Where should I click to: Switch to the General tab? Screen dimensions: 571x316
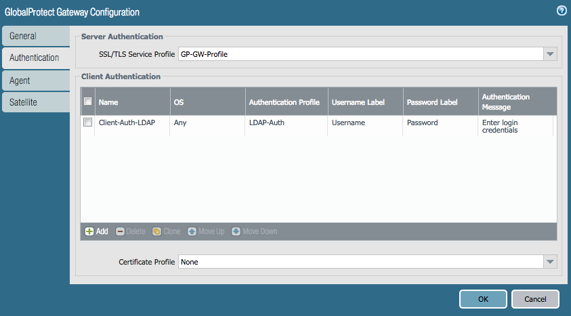pos(35,36)
